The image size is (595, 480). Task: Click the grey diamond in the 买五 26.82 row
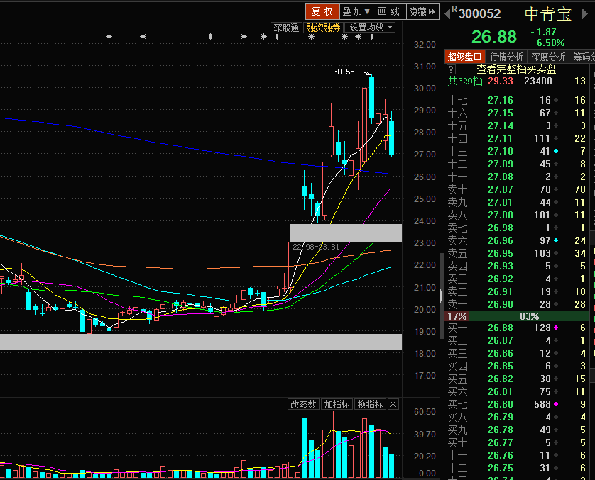[x=556, y=379]
